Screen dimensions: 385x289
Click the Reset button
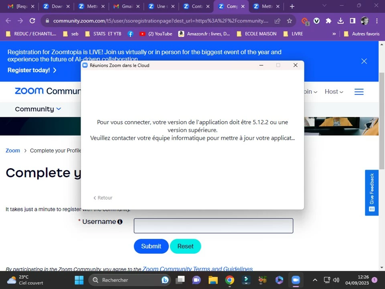point(185,246)
